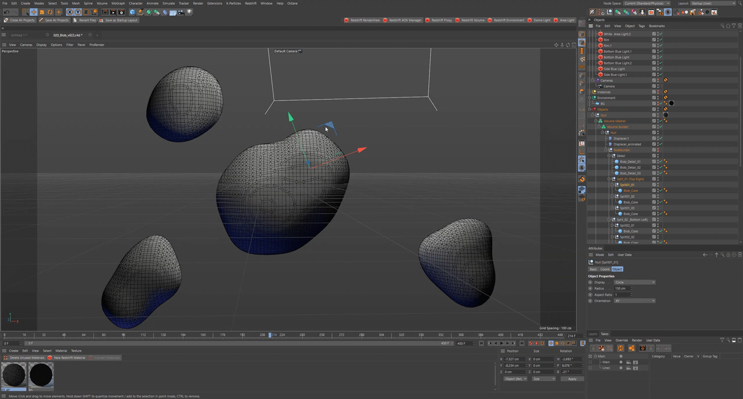Toggle the layer checkbox for Side Blue Light
This screenshot has width=743, height=399.
tap(654, 69)
